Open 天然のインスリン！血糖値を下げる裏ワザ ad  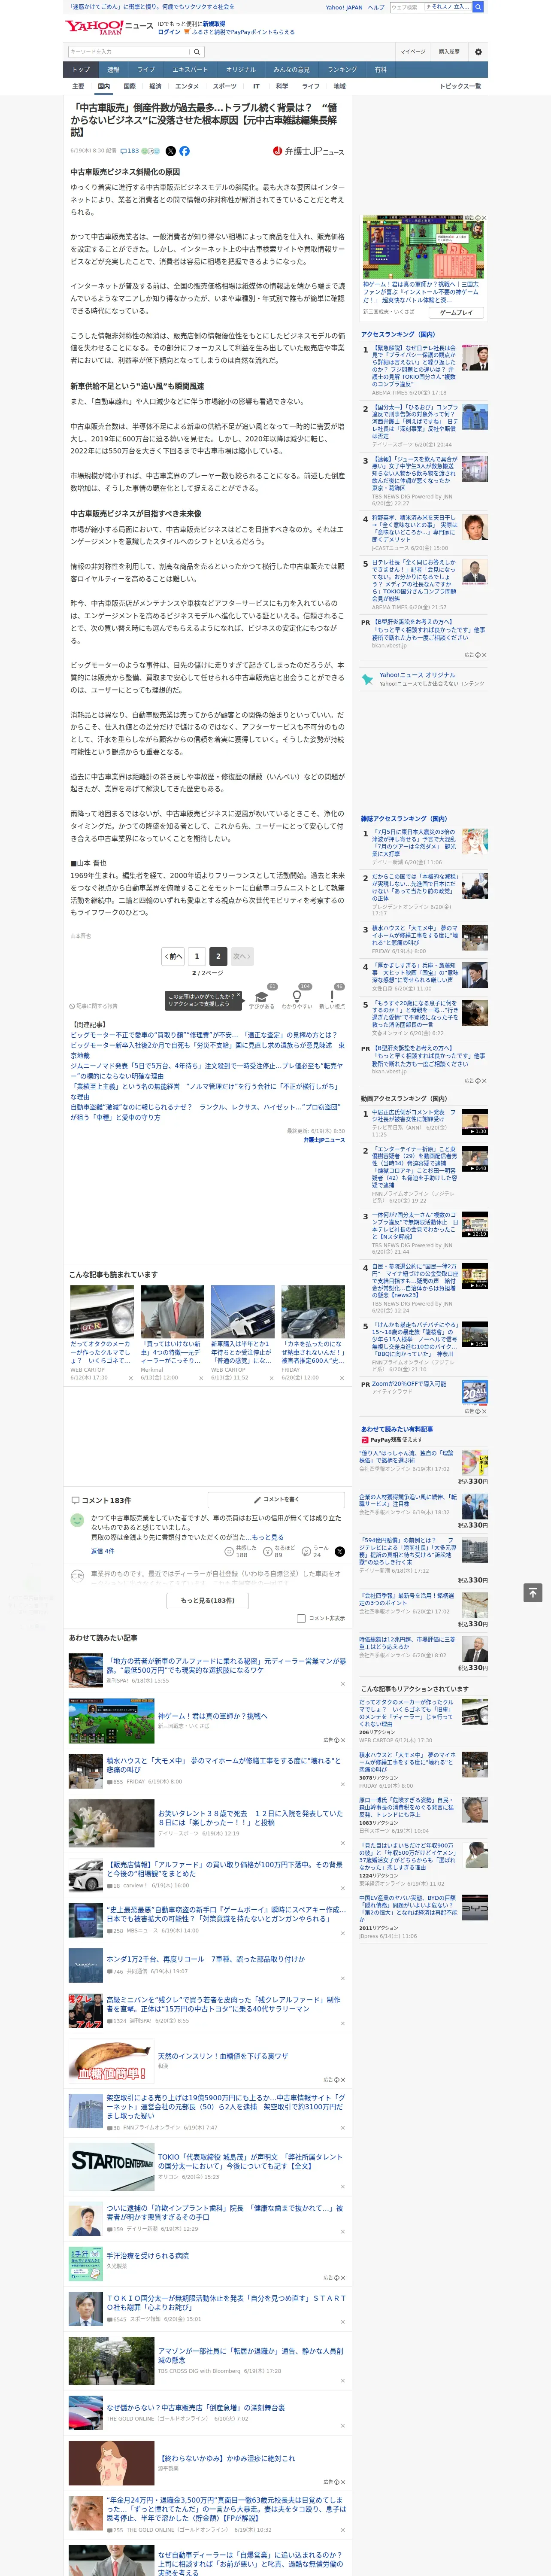click(x=223, y=2057)
